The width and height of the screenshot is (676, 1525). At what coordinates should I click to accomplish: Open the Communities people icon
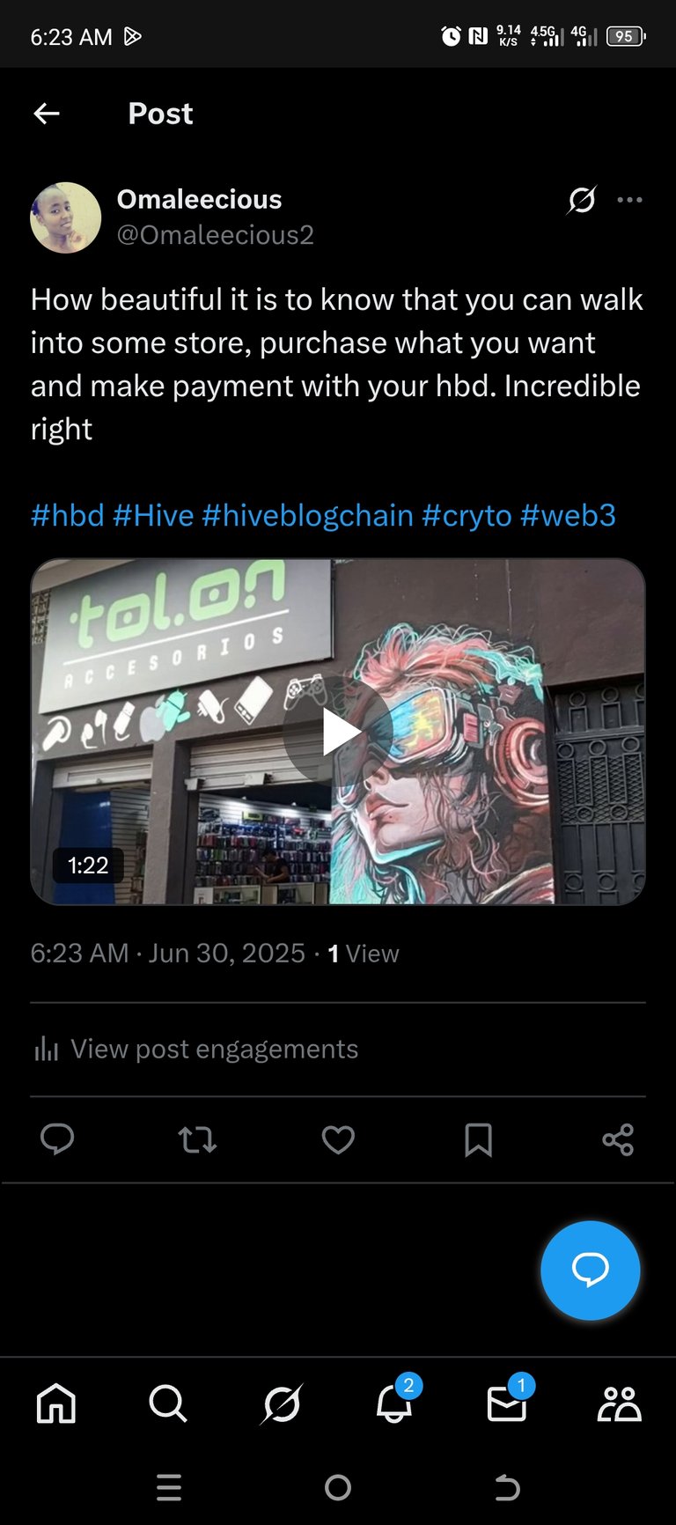(x=620, y=1403)
